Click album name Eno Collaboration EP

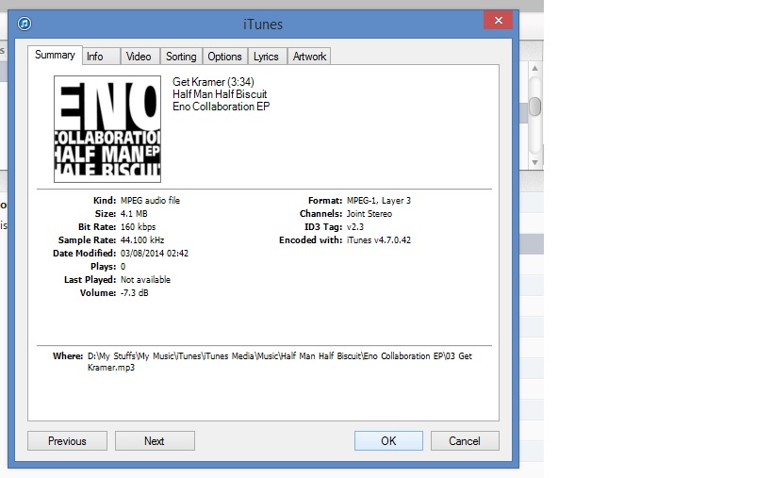click(x=222, y=107)
